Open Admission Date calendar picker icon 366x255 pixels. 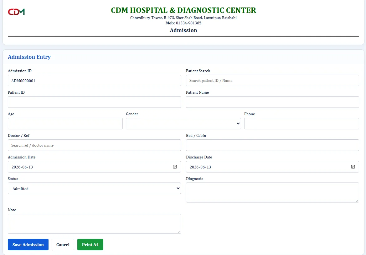tap(175, 167)
